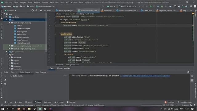
Task: Click the Windows Start button
Action: click(2, 109)
